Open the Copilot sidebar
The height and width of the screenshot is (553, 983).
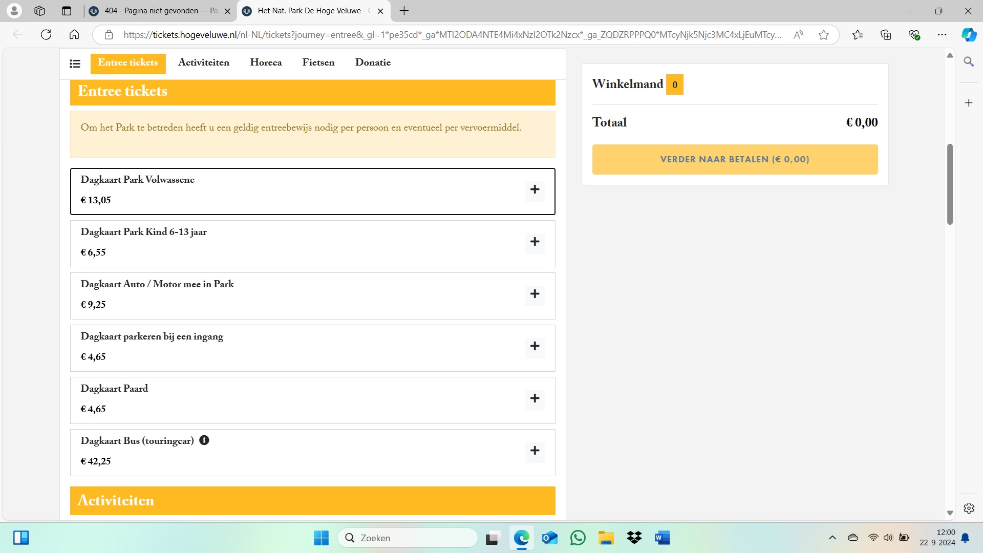point(969,35)
